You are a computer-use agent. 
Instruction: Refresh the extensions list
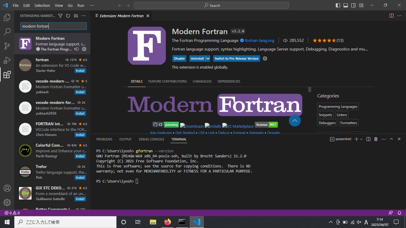[x=68, y=16]
